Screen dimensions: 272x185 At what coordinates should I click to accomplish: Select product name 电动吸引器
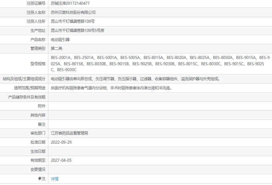(60, 40)
